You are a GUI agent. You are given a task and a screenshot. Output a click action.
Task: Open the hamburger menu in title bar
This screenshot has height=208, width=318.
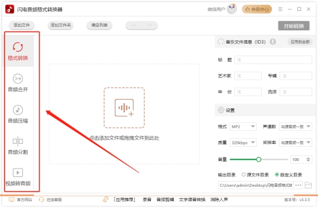tap(280, 9)
